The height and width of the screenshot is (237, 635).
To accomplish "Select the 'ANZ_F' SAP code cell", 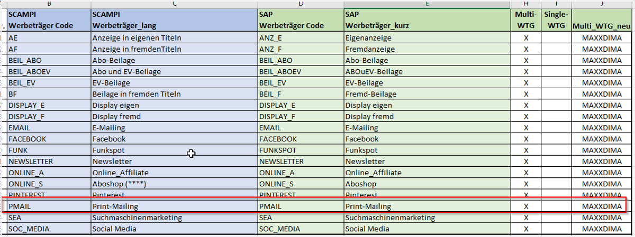I will pos(301,49).
